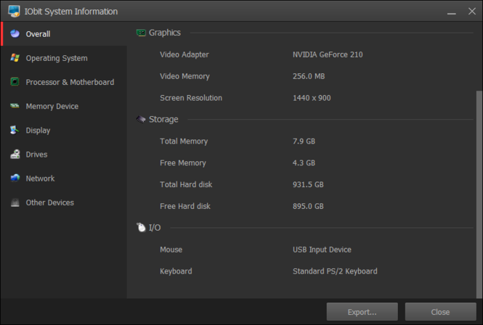
Task: Click the Mouse label
Action: coord(171,250)
